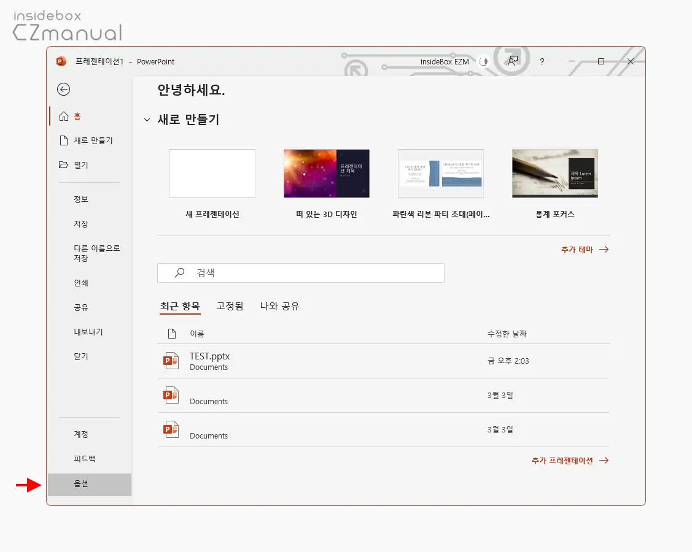Switch to the 고정됨 tab

(230, 306)
